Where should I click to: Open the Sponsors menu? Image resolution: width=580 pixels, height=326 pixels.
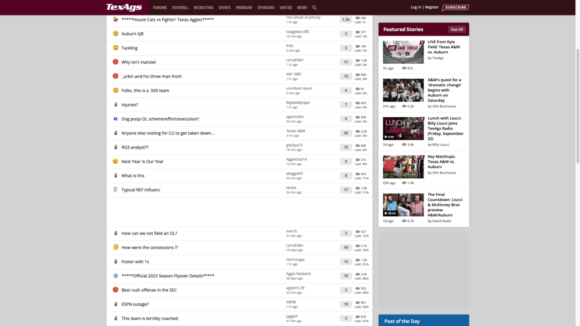point(266,8)
